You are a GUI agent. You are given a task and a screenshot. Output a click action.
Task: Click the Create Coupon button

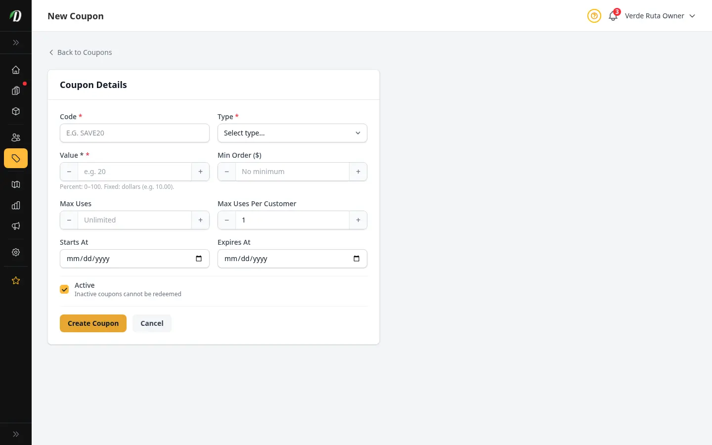coord(93,323)
